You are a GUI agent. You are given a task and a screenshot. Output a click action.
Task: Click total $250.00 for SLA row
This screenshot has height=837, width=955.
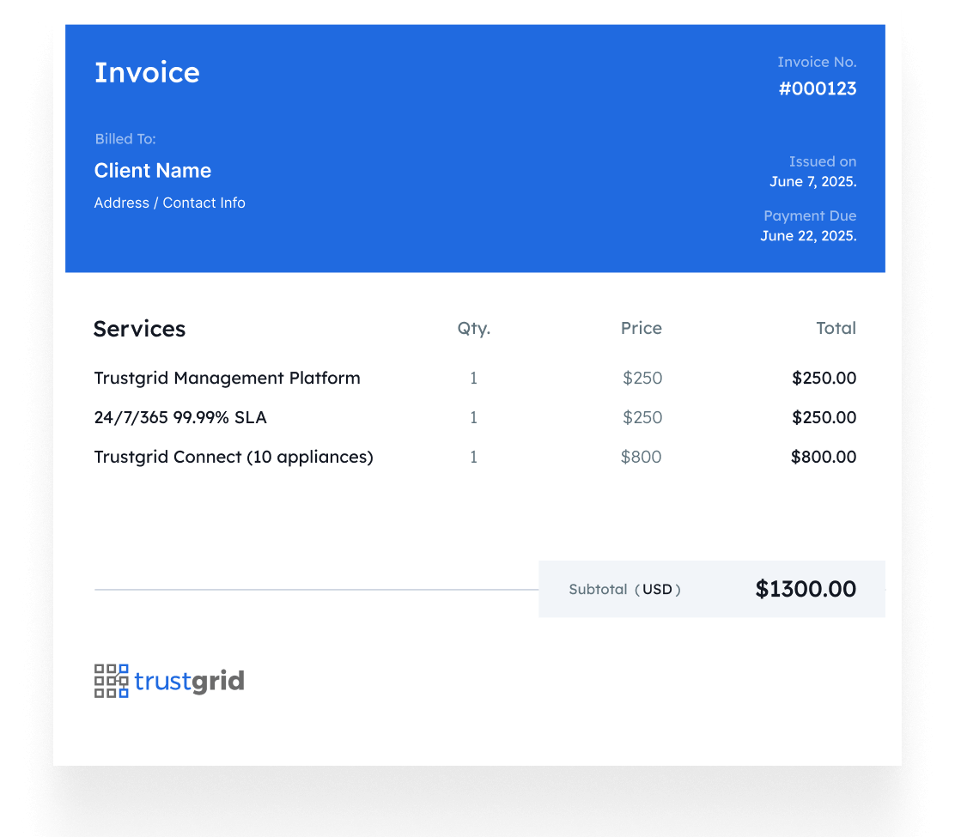824,417
